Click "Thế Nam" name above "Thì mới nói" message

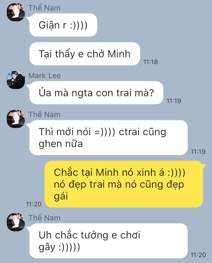click(44, 115)
